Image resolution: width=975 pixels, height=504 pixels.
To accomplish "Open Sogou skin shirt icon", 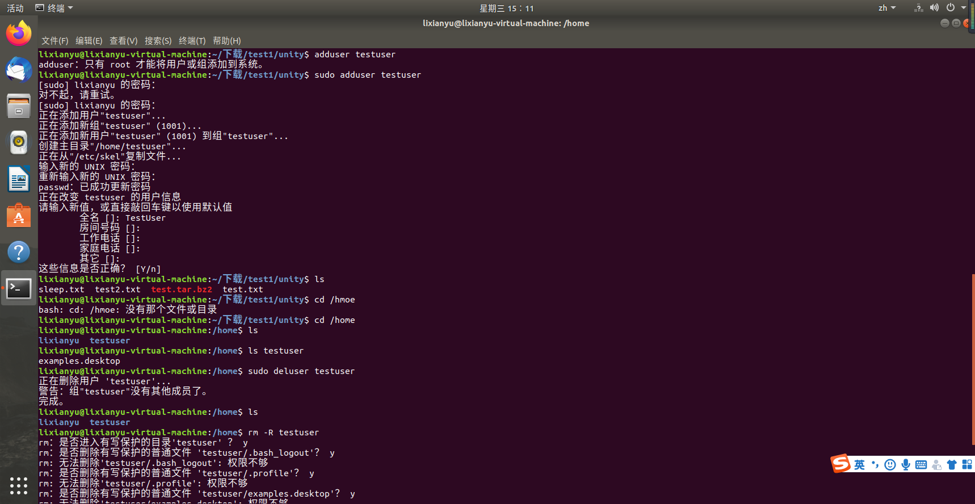I will [x=952, y=465].
